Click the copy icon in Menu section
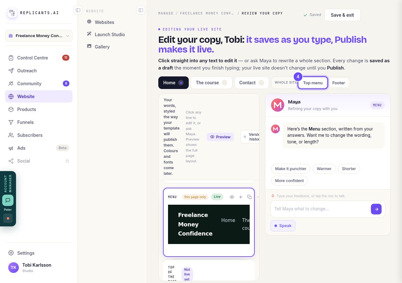 point(249,197)
